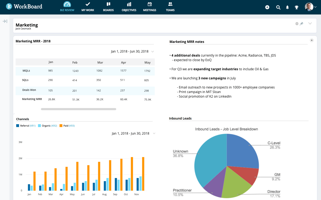Expand the Marketing card chevron

click(x=310, y=23)
